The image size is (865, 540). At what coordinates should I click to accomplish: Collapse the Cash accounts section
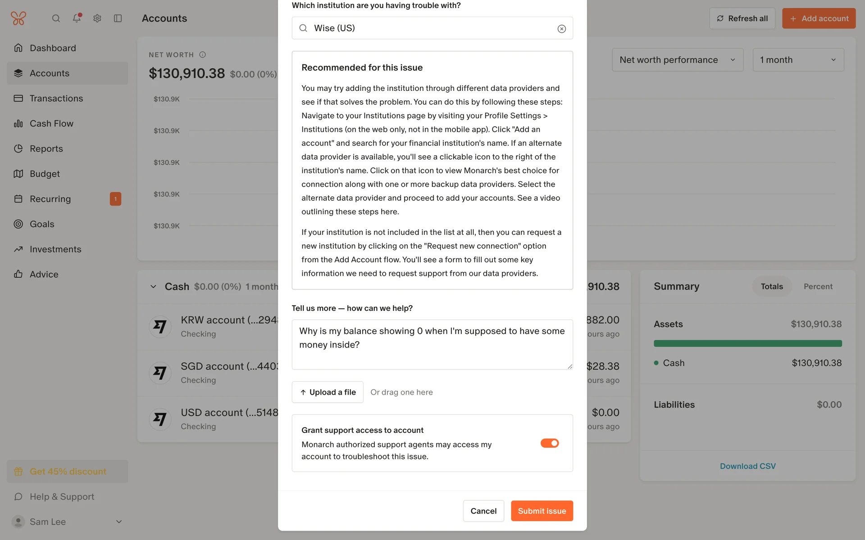coord(153,287)
